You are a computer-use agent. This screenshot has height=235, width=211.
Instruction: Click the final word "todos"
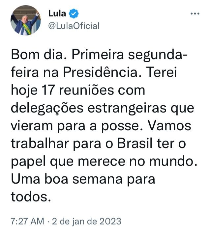31,196
